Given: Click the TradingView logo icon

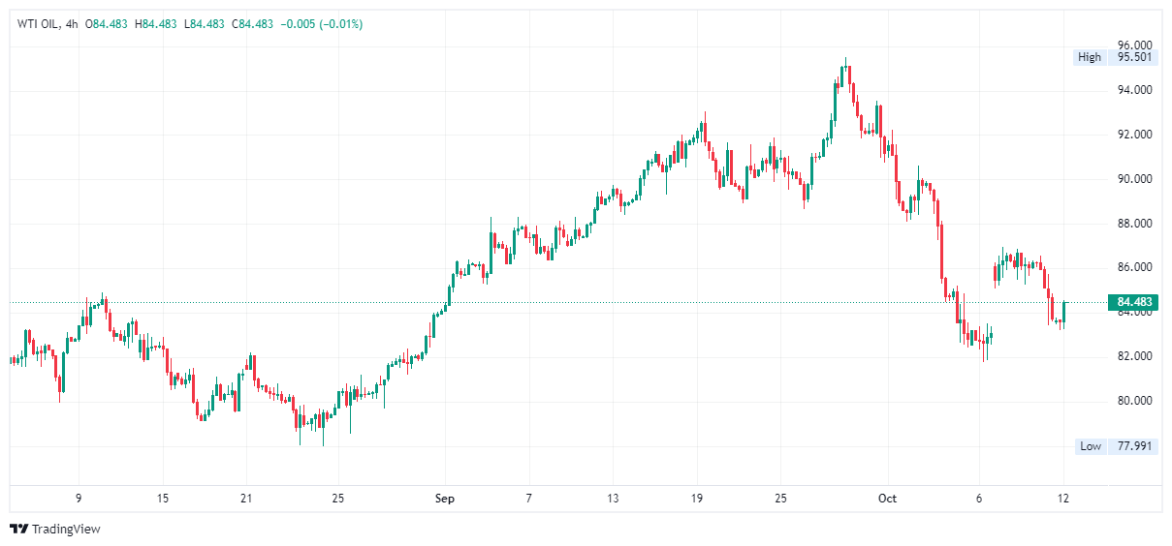Looking at the screenshot, I should (x=18, y=529).
